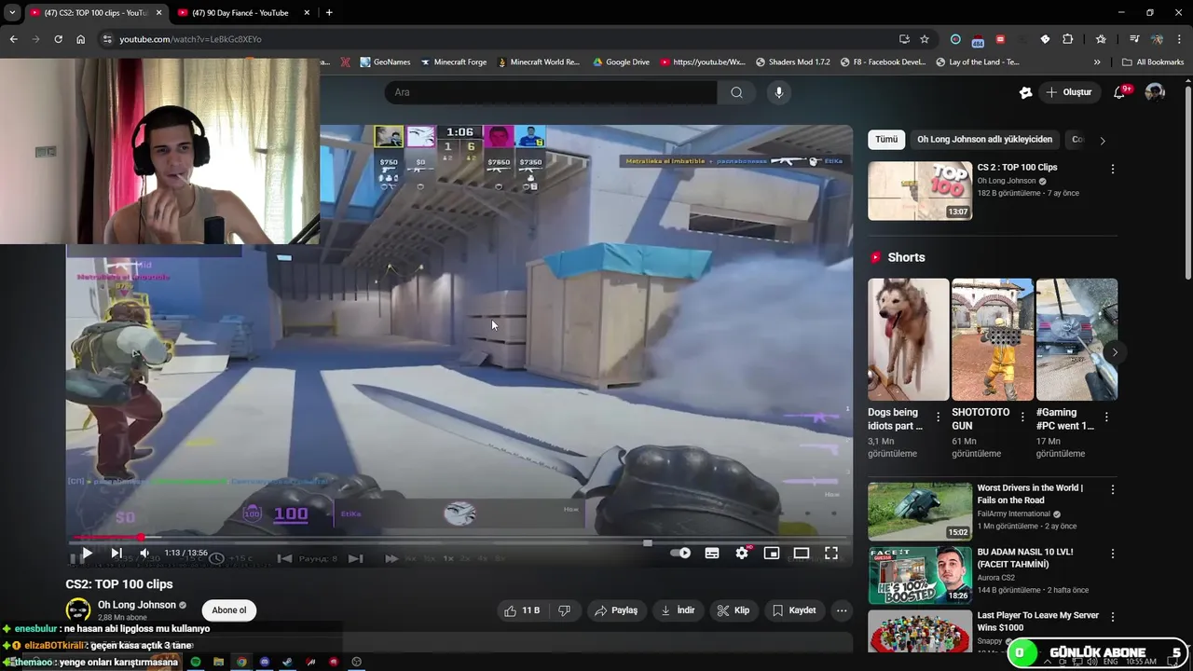Screen dimensions: 1193x671
Task: Open BU ADAM NASIL 10 LVL video thumbnail
Action: (920, 575)
